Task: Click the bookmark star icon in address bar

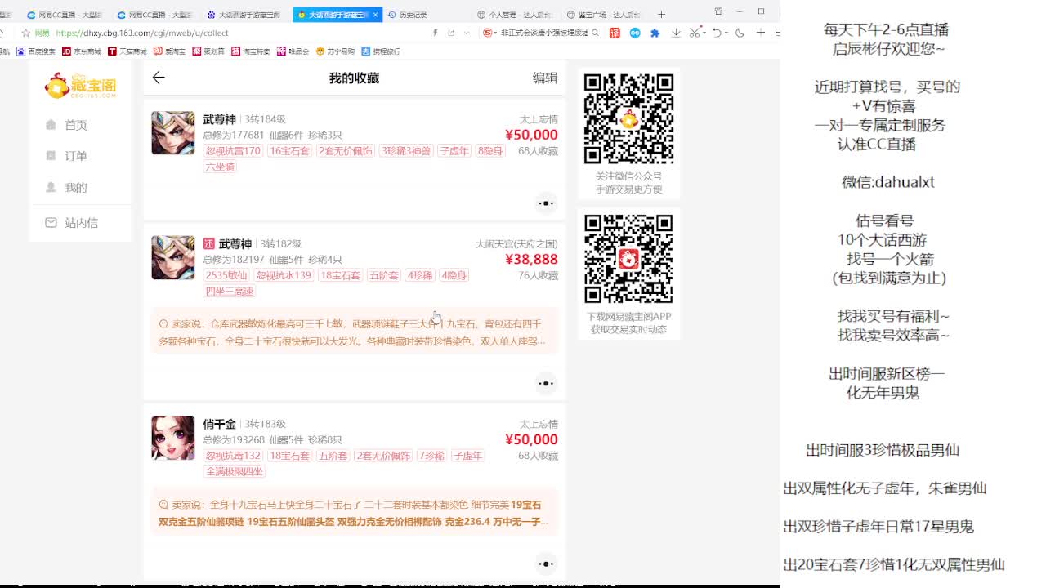Action: pyautogui.click(x=26, y=33)
